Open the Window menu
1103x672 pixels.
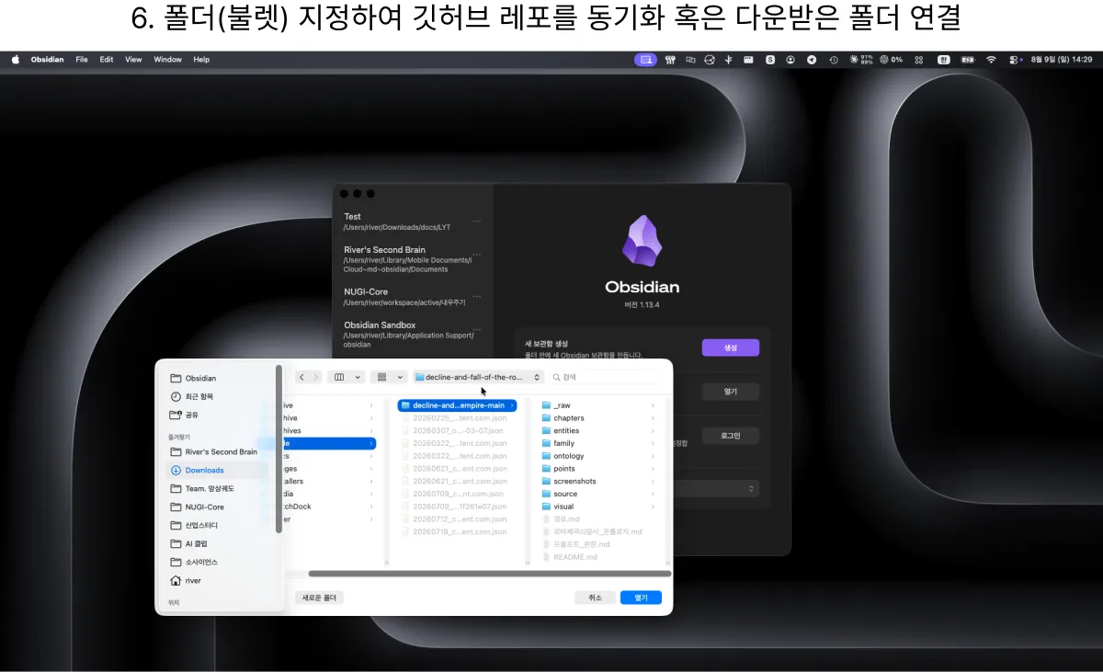167,60
